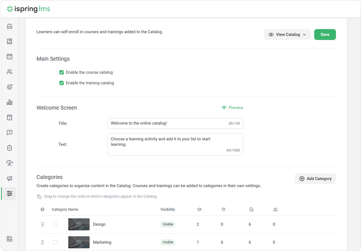The image size is (361, 251).
Task: Open the calendar icon in sidebar
Action: [x=10, y=57]
